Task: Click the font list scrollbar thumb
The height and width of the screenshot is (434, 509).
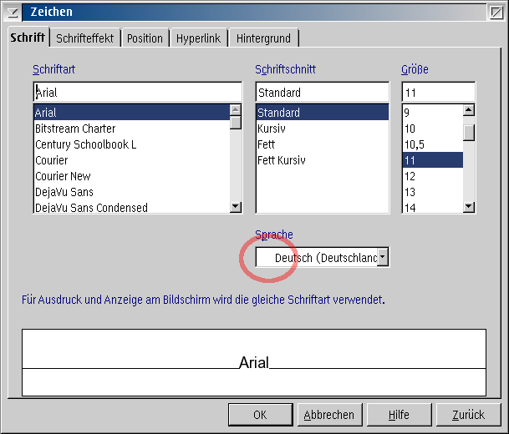Action: click(236, 123)
